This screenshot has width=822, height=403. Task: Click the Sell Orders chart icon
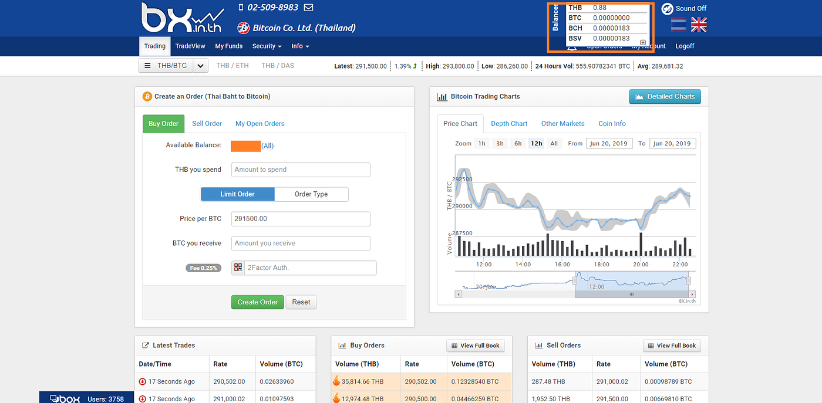pyautogui.click(x=538, y=346)
